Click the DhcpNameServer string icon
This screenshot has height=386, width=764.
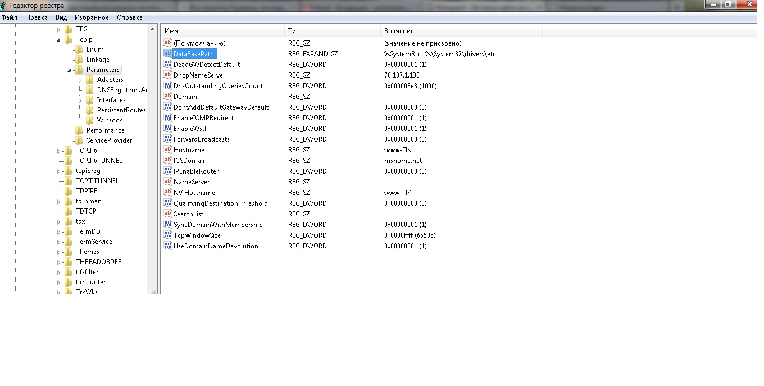tap(167, 75)
